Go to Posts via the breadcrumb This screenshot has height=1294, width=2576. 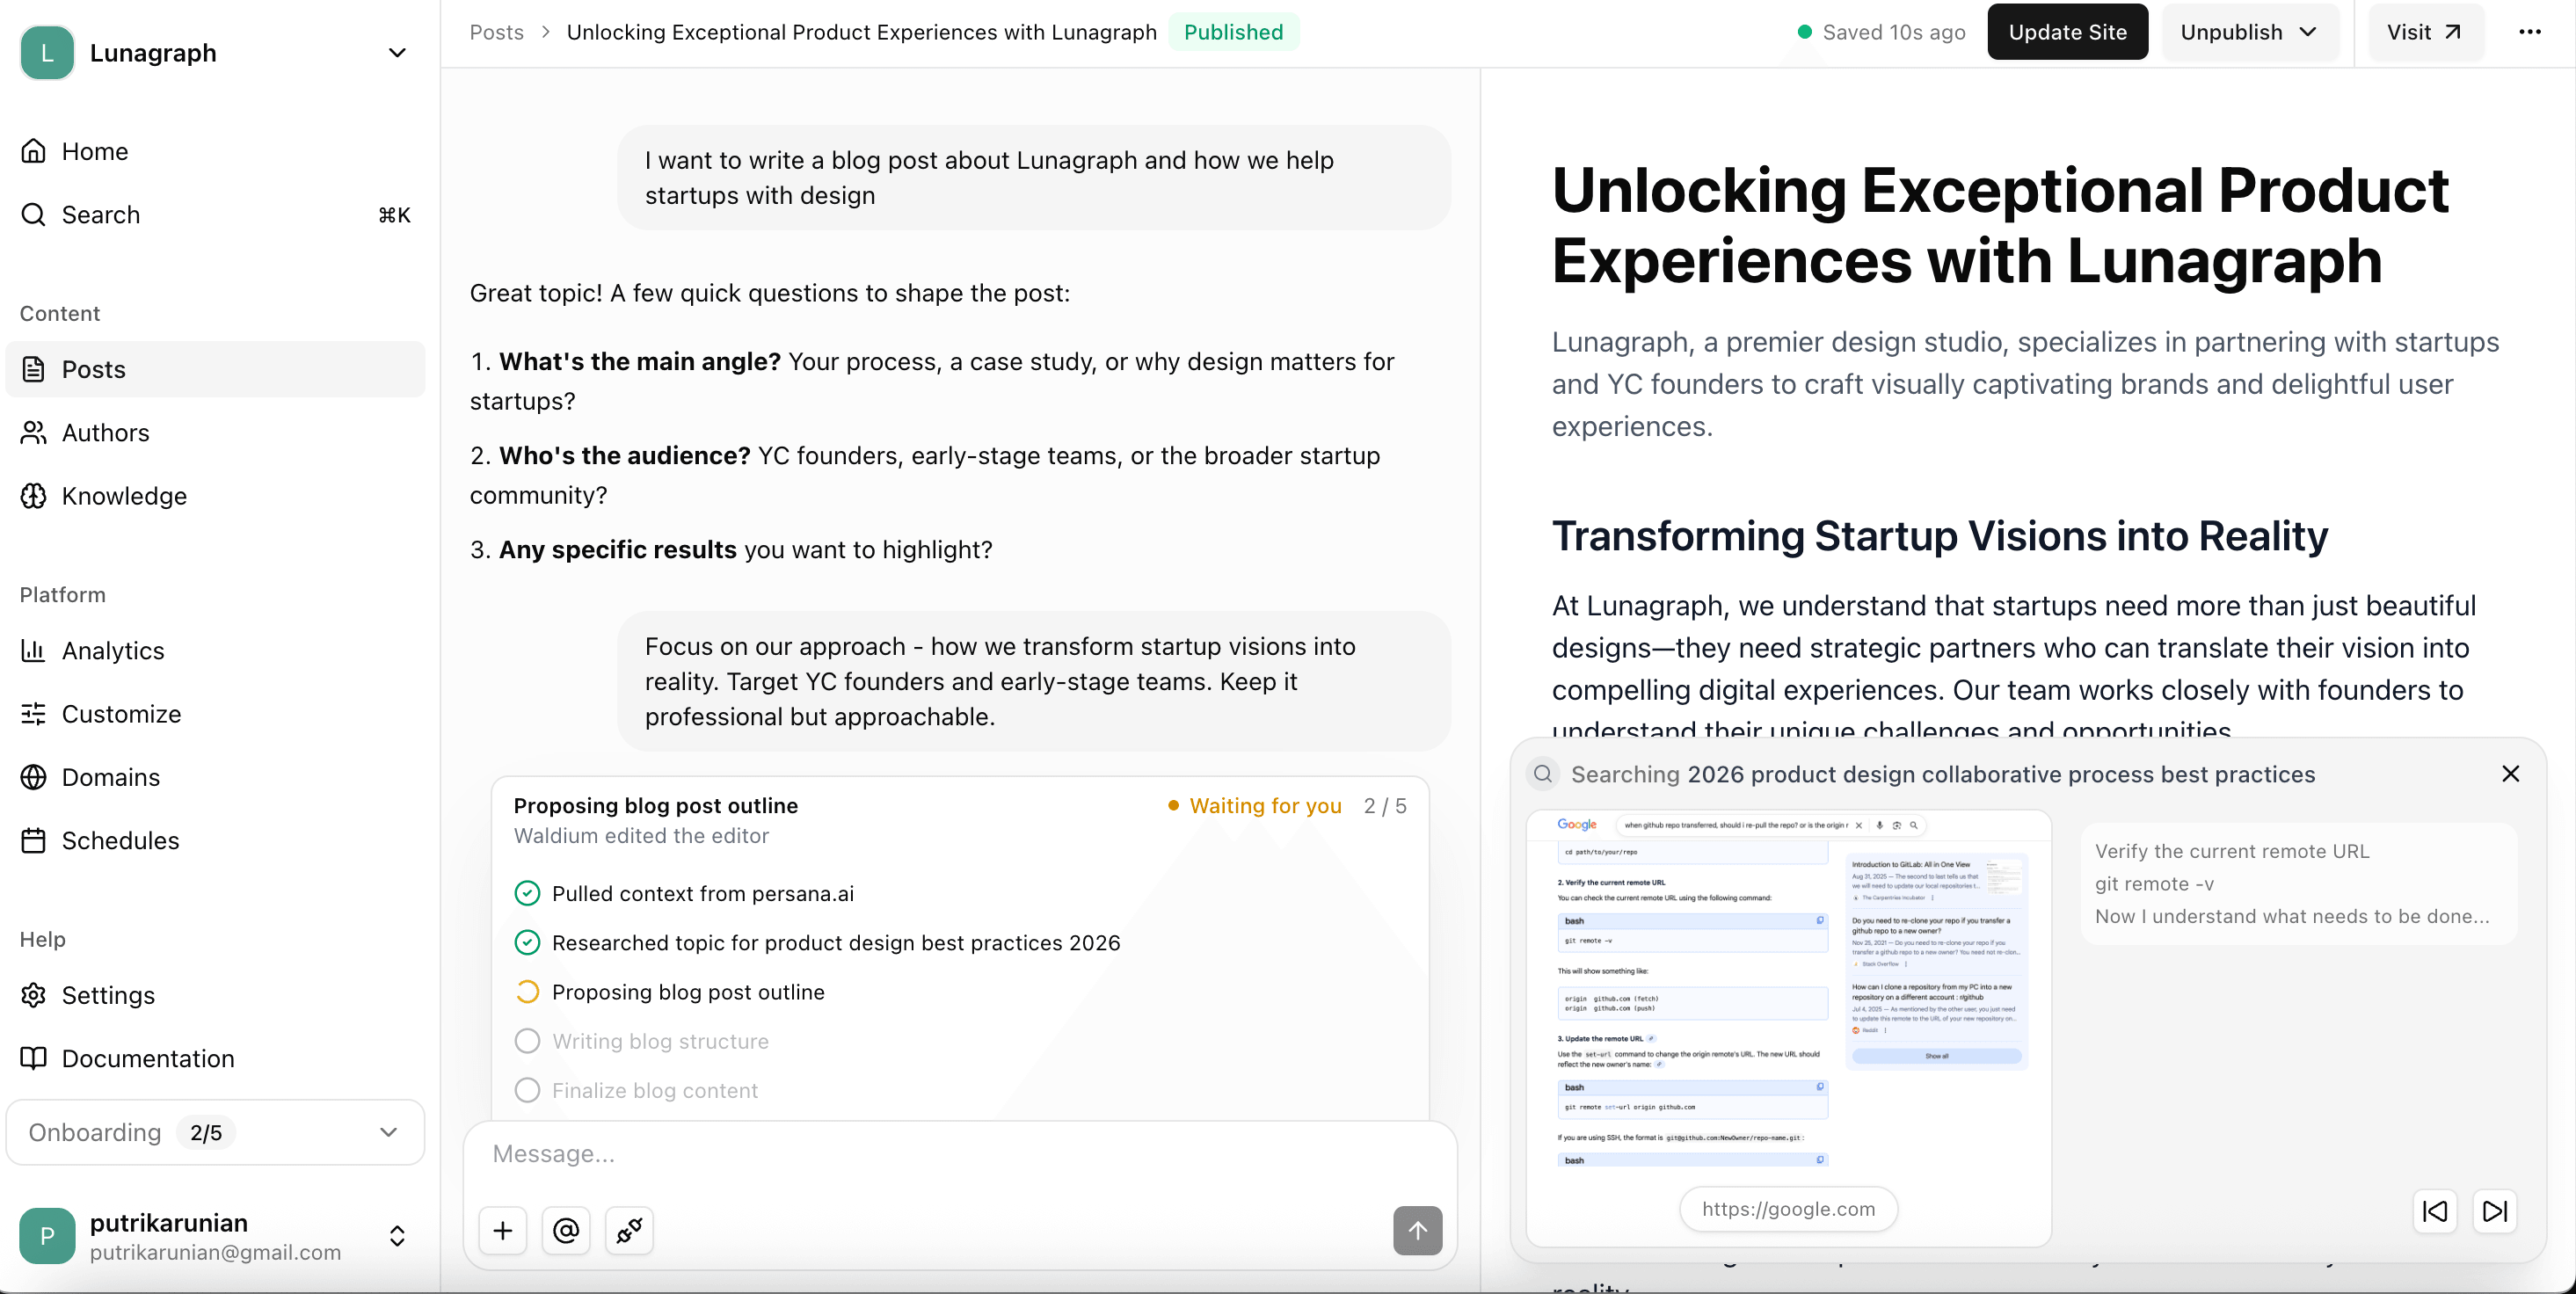coord(495,32)
